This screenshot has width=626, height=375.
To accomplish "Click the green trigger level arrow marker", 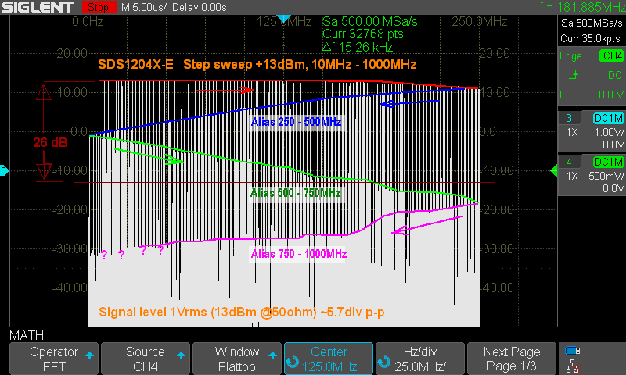I will 554,170.
